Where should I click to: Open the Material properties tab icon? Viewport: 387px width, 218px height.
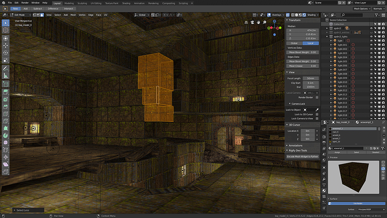[324, 191]
